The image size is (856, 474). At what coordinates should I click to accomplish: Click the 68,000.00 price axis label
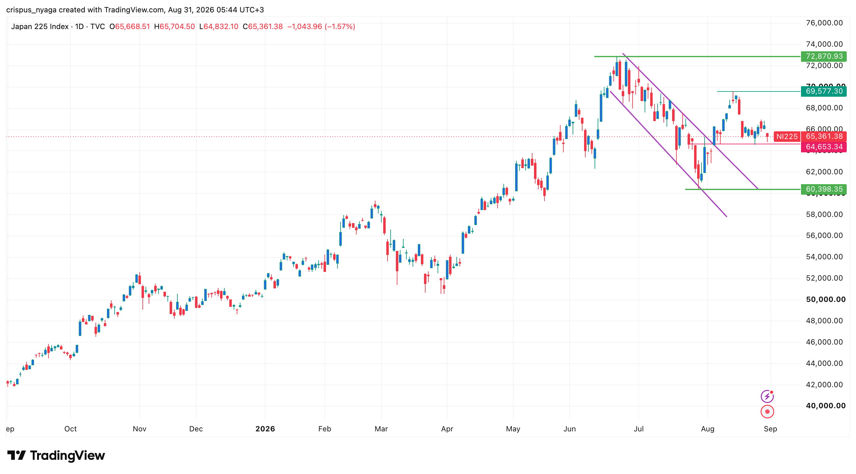pos(824,108)
